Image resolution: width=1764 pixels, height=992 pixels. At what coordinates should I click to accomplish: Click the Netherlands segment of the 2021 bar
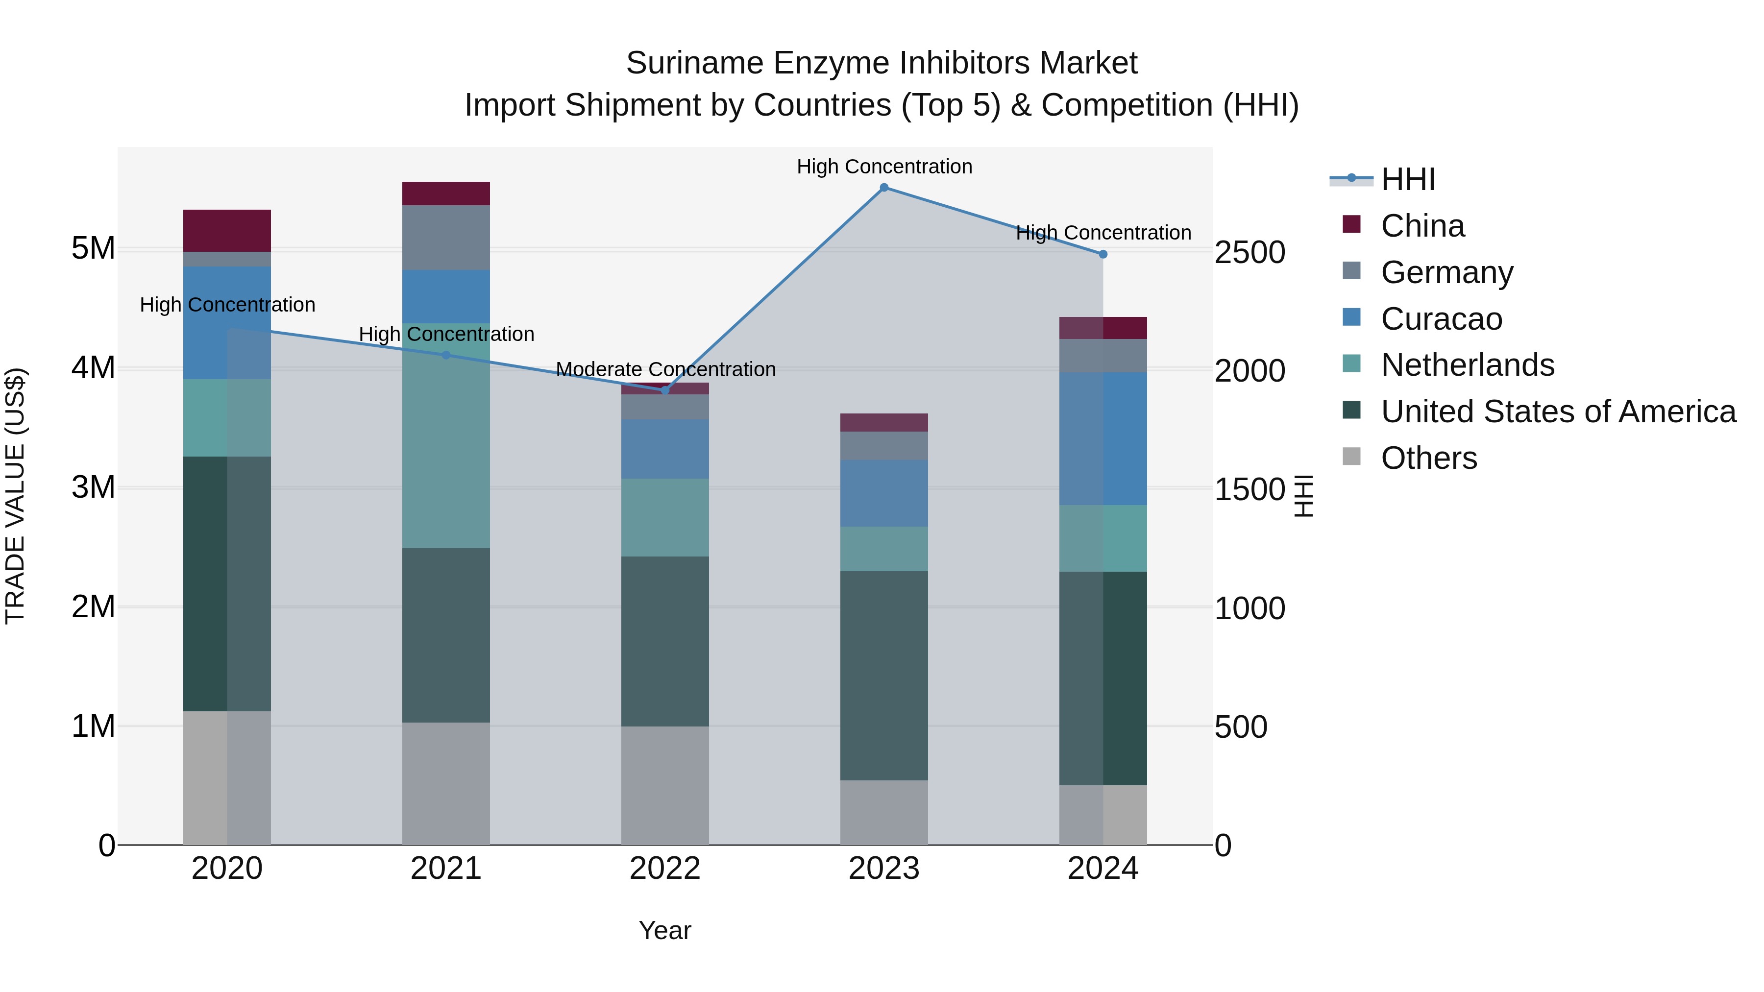[446, 436]
